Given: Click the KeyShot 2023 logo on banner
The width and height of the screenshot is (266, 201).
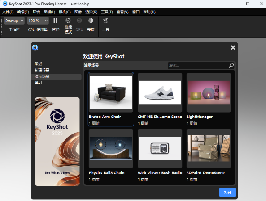Looking at the screenshot, I should tap(57, 122).
